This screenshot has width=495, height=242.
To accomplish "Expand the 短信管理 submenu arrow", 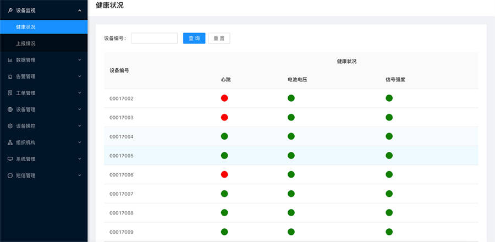I will tap(80, 175).
